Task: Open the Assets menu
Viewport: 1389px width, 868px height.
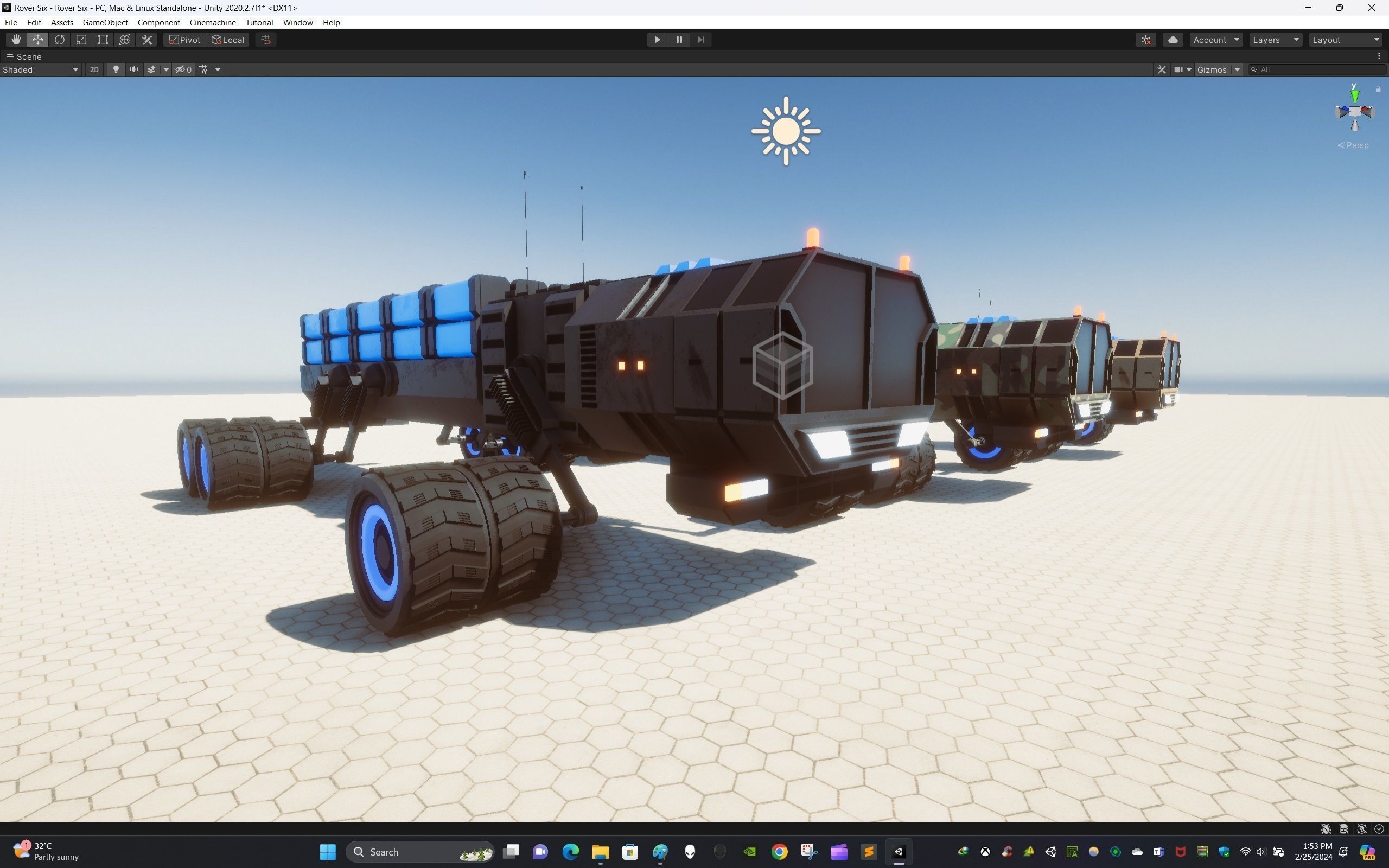Action: [62, 22]
